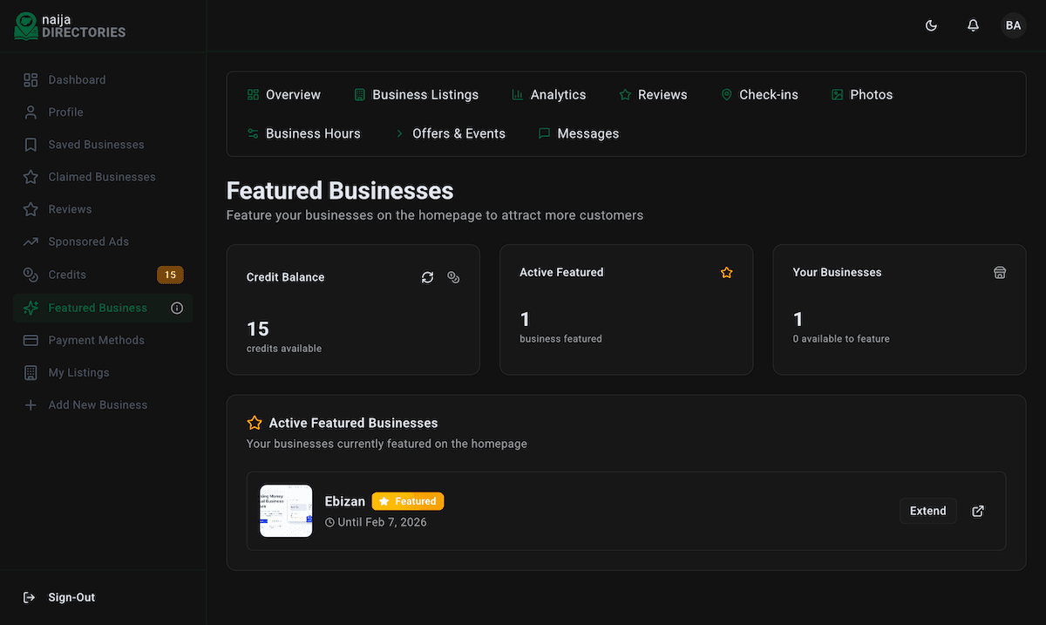
Task: Go to Sponsored Ads in sidebar
Action: [x=88, y=241]
